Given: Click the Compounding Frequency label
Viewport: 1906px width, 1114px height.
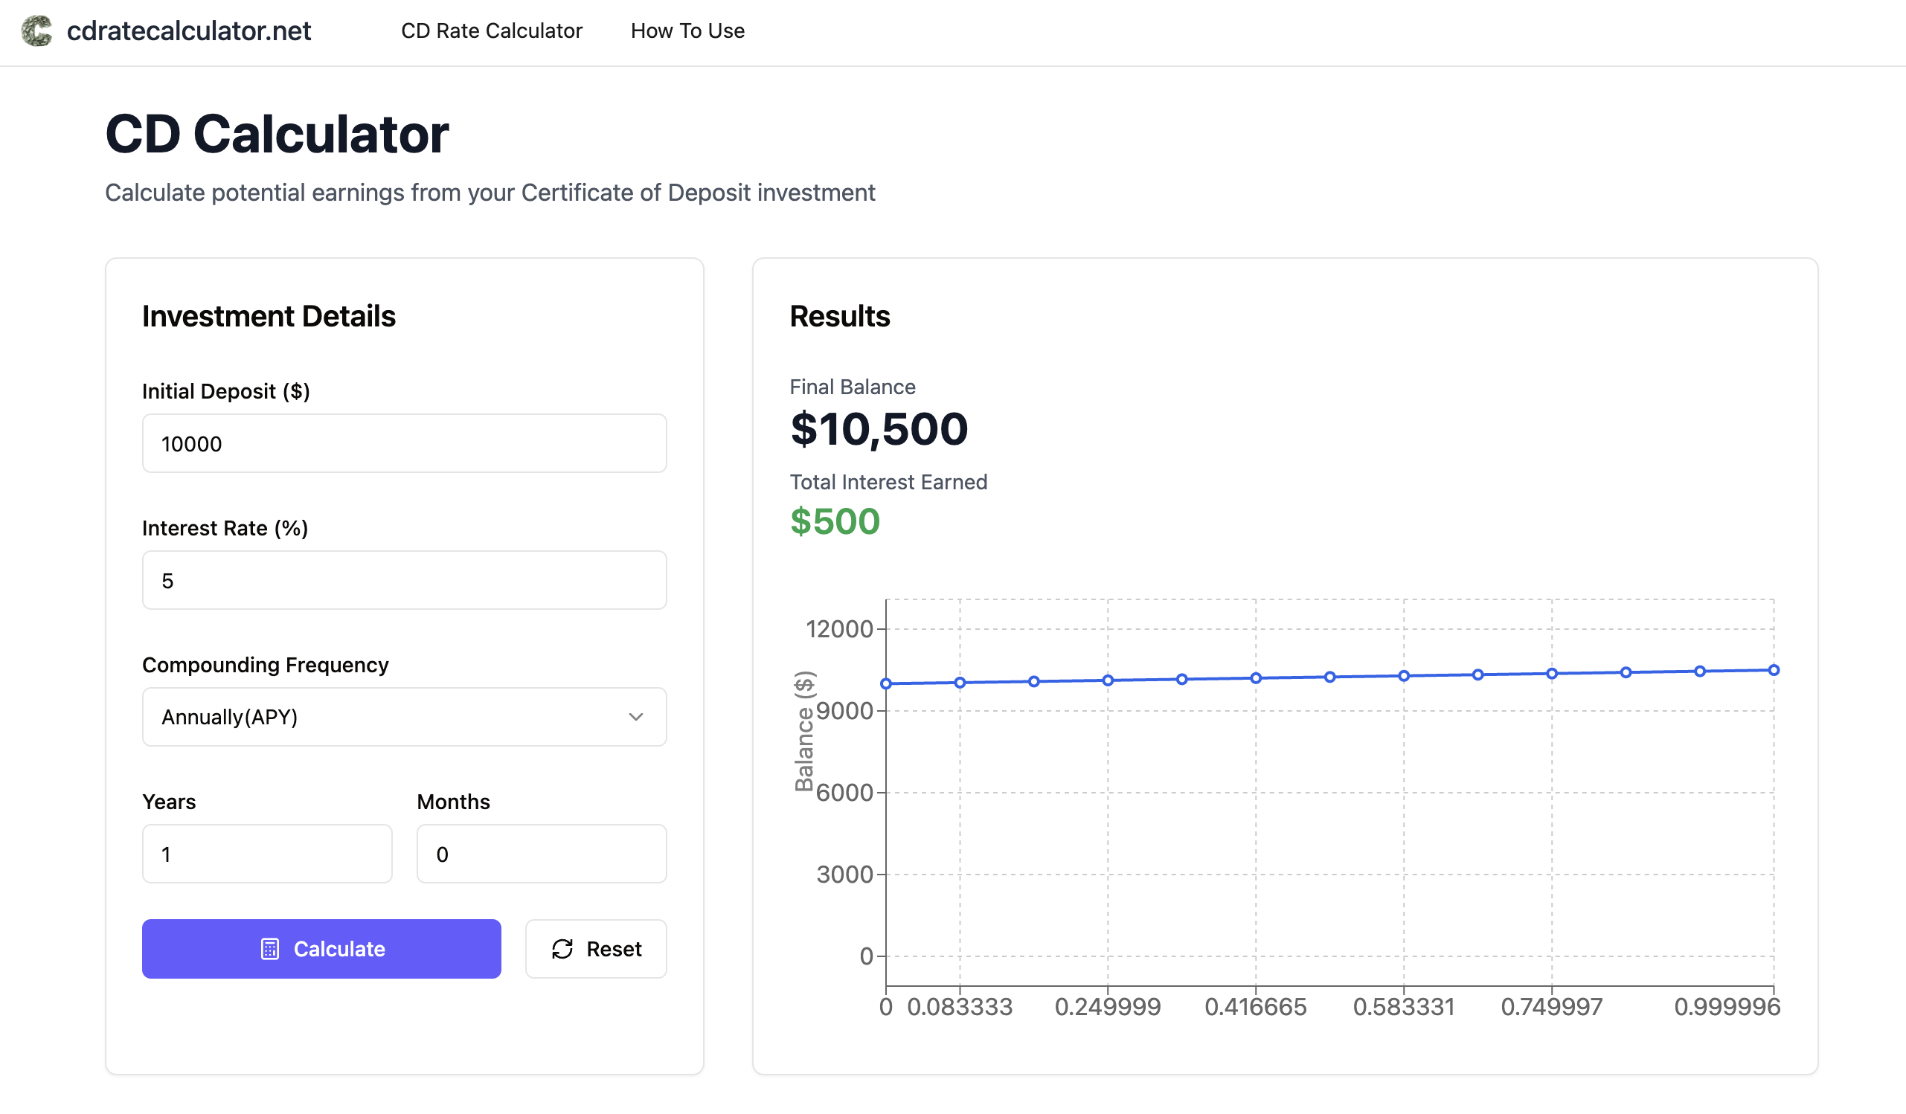Looking at the screenshot, I should pyautogui.click(x=266, y=666).
